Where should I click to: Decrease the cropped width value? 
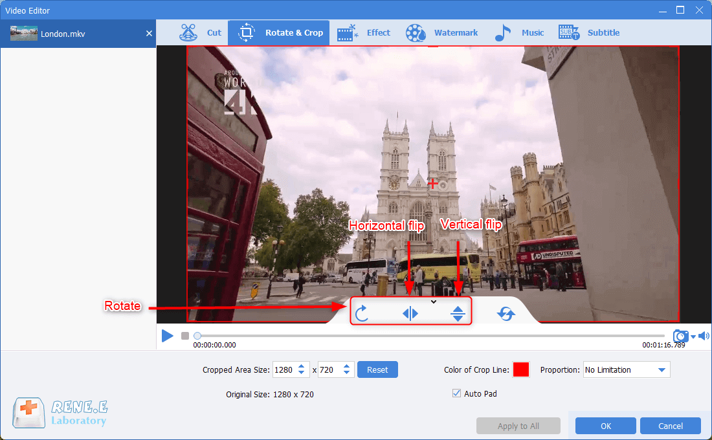click(x=302, y=373)
